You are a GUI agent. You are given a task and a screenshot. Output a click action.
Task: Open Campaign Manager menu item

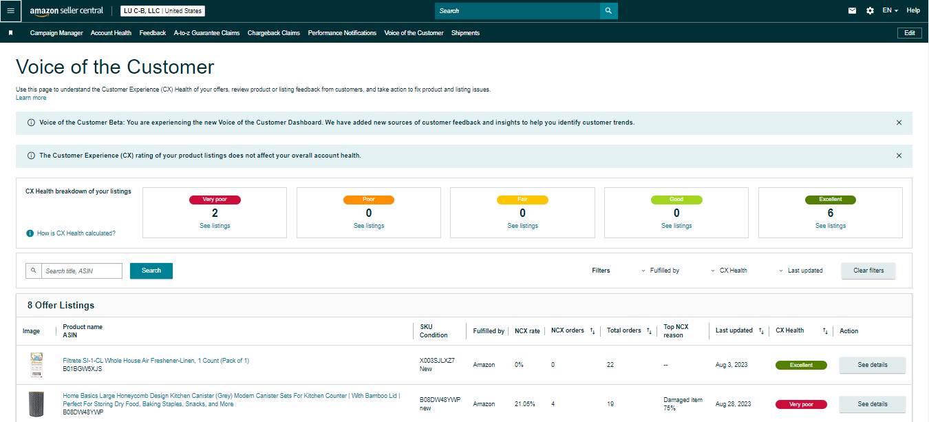coord(56,33)
